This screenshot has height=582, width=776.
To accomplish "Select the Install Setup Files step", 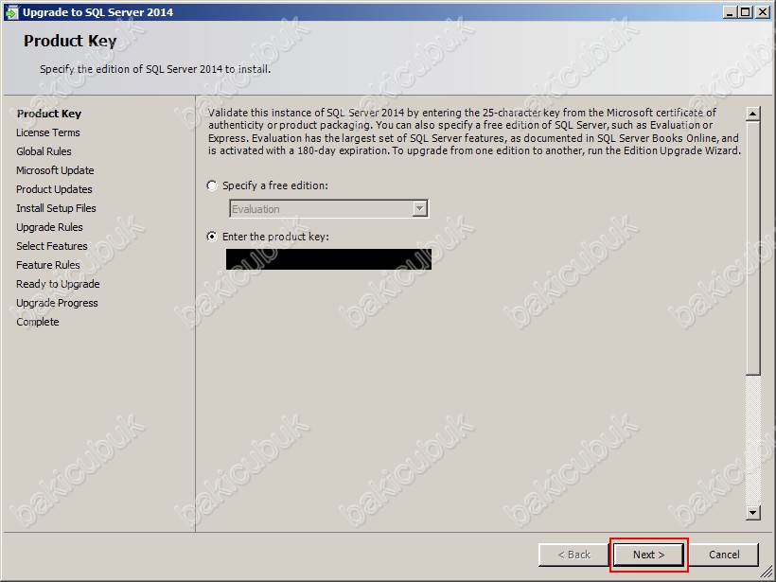I will click(56, 208).
